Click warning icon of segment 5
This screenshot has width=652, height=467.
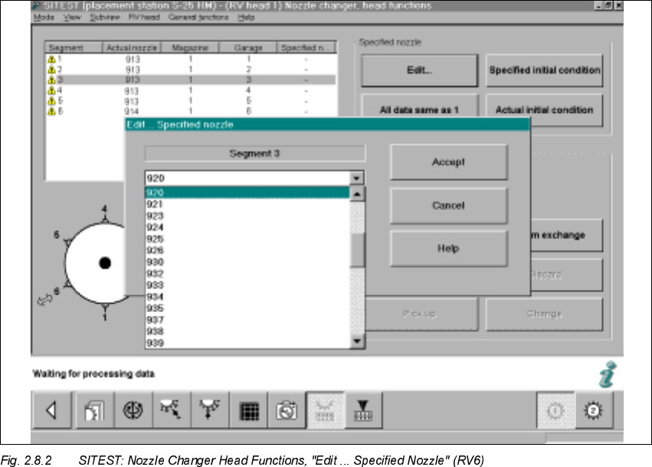[x=51, y=100]
